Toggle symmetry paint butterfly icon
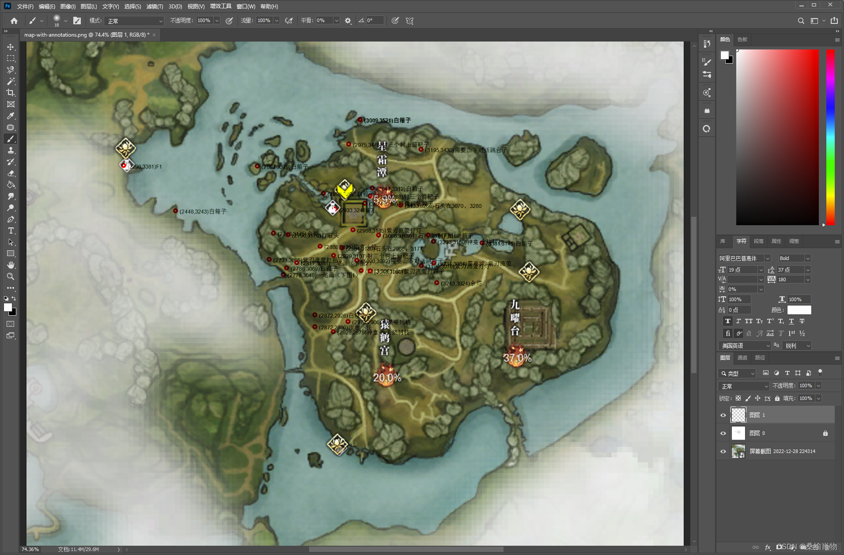 pyautogui.click(x=409, y=20)
